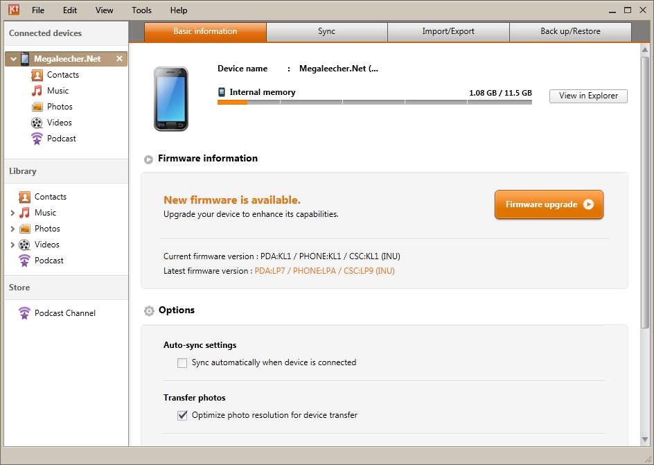Expand the Library Videos node
The height and width of the screenshot is (465, 654).
pyautogui.click(x=12, y=245)
